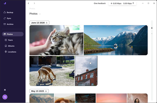Open the woman portrait thumbnail at right
157x103 pixels.
pos(137,98)
